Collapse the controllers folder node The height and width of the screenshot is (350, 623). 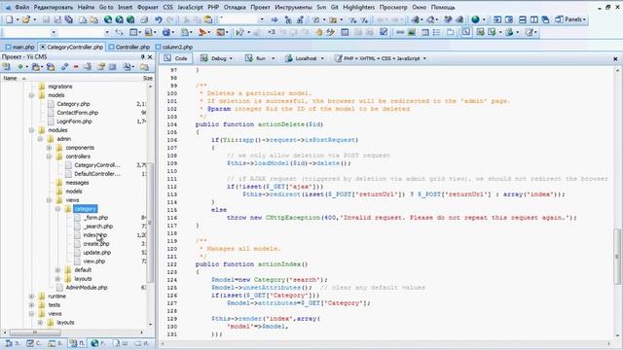pyautogui.click(x=49, y=157)
